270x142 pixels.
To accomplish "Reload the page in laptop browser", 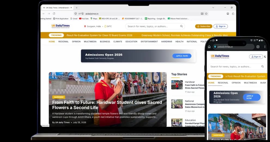I will pyautogui.click(x=54, y=14).
